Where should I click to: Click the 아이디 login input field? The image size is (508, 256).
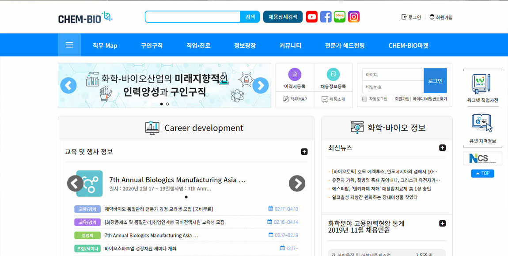[x=392, y=75]
